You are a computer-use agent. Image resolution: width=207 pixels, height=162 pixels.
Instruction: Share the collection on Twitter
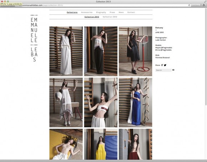tap(165, 65)
